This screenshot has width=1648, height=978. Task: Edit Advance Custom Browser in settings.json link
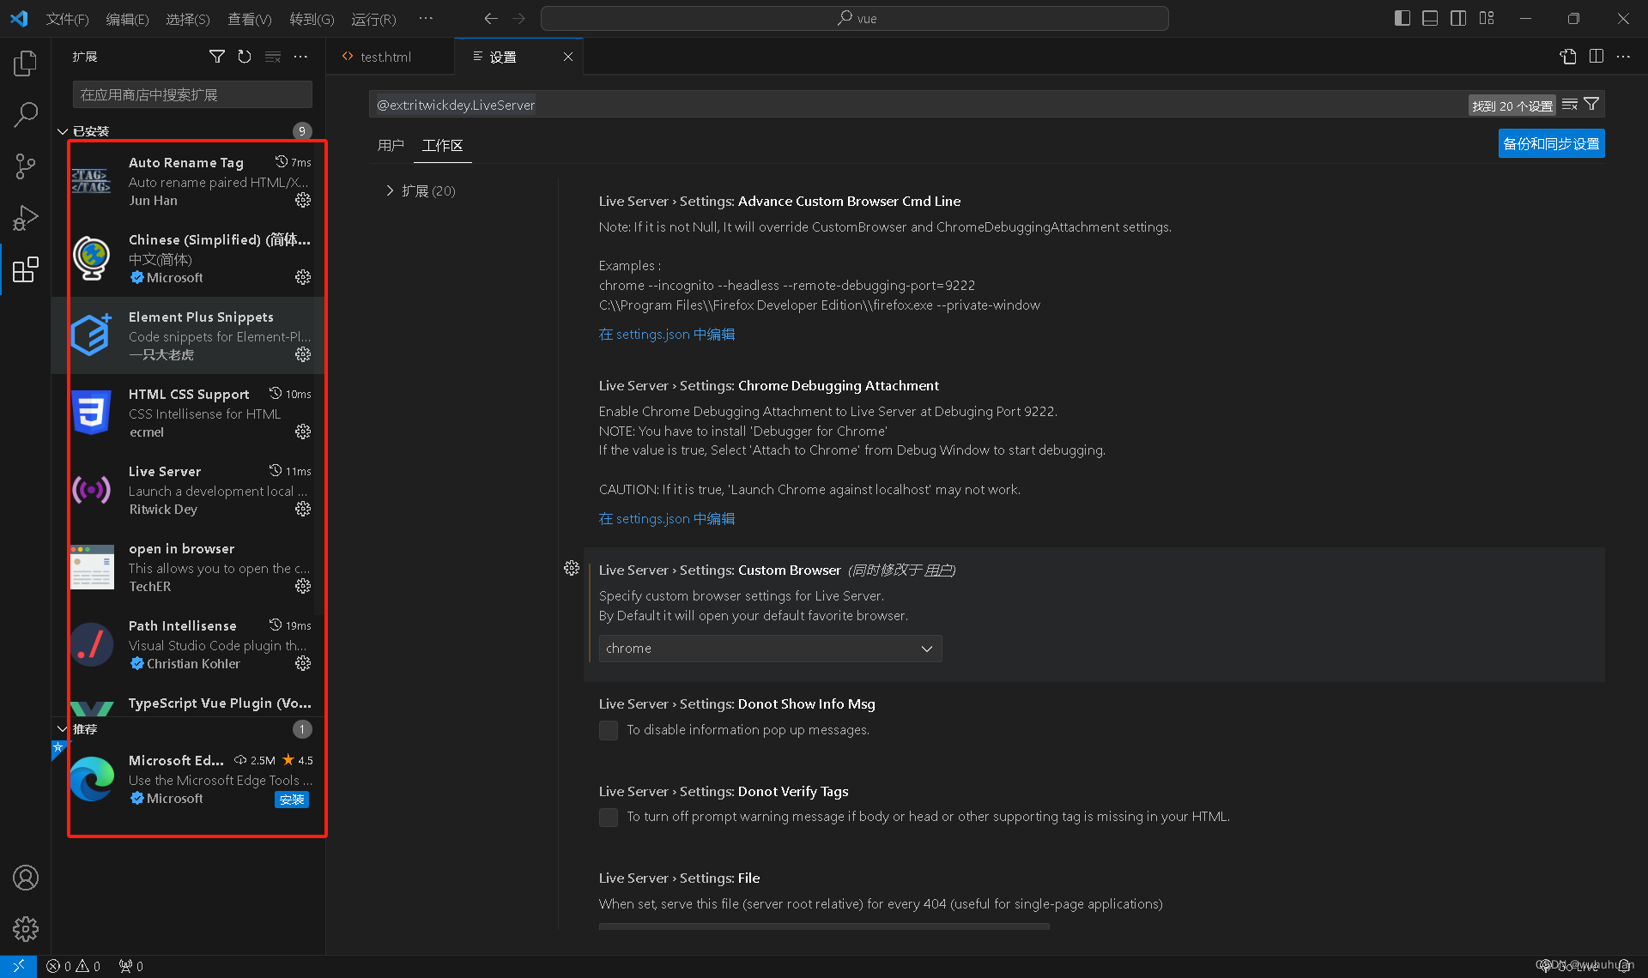(x=667, y=335)
